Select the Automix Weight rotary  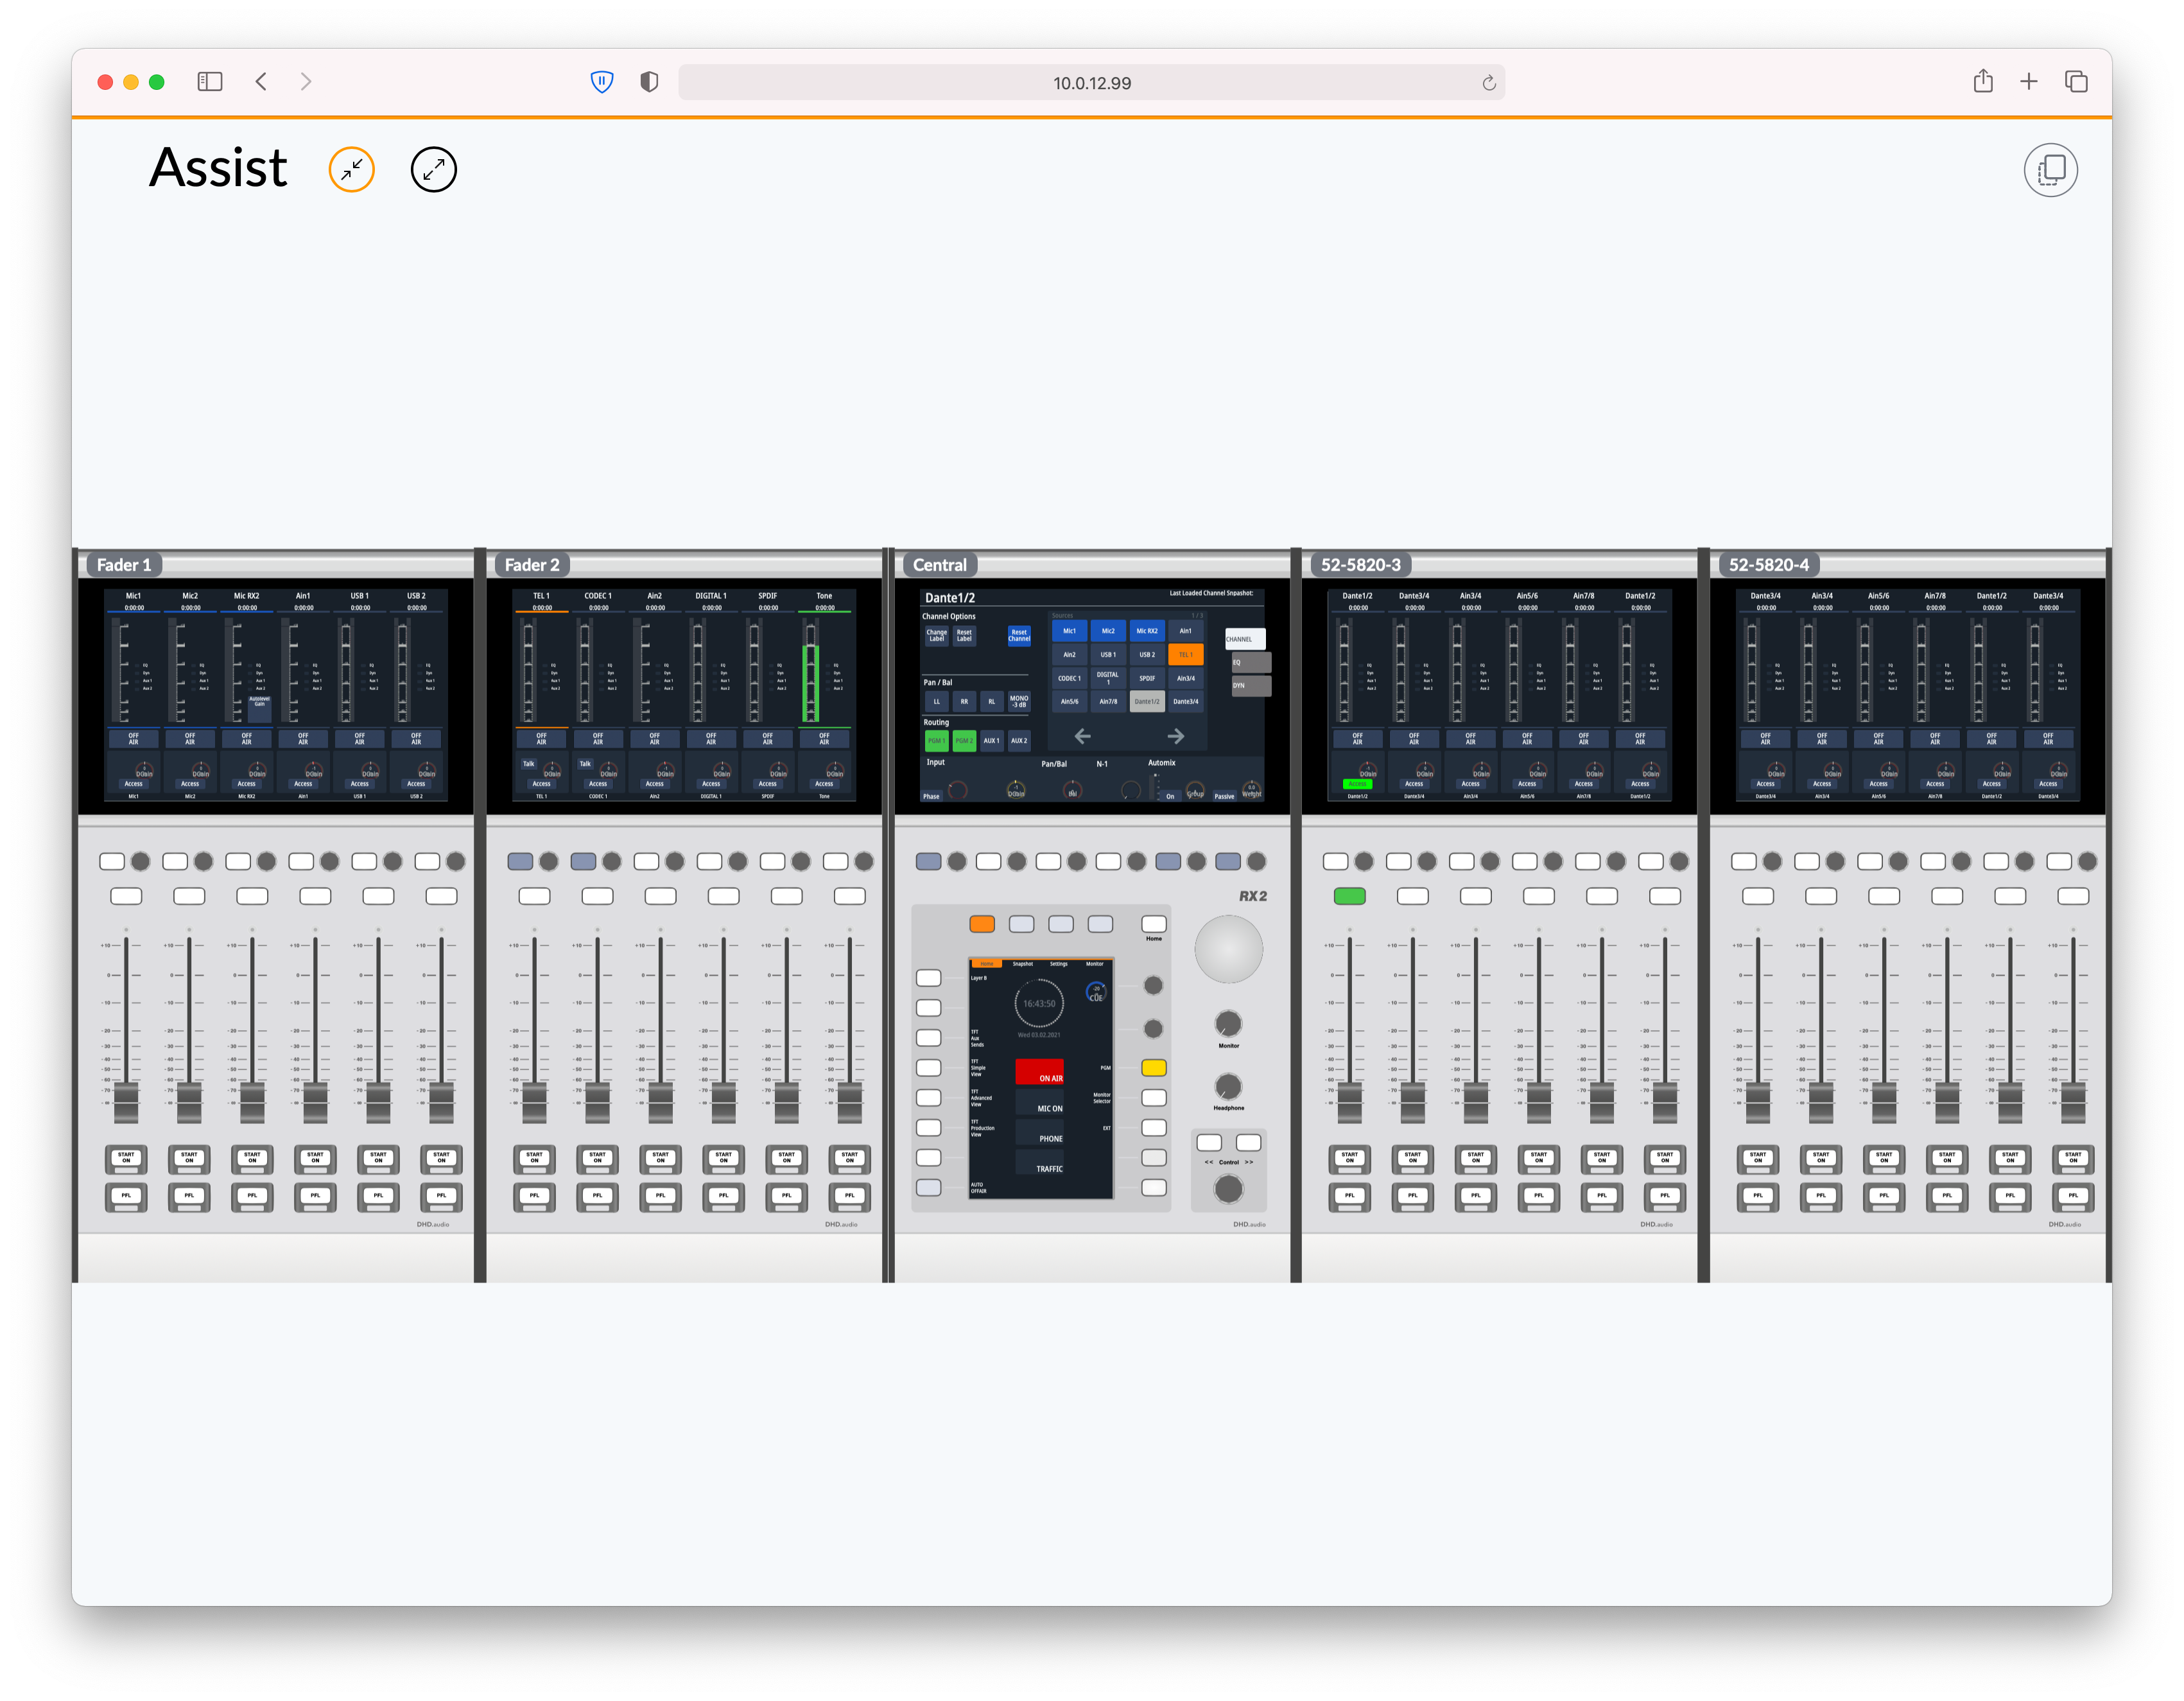(x=1251, y=790)
